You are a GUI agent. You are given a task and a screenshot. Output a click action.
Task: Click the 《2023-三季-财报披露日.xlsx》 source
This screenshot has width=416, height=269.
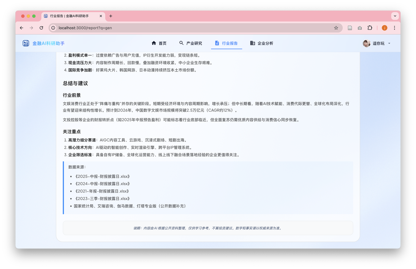(102, 199)
